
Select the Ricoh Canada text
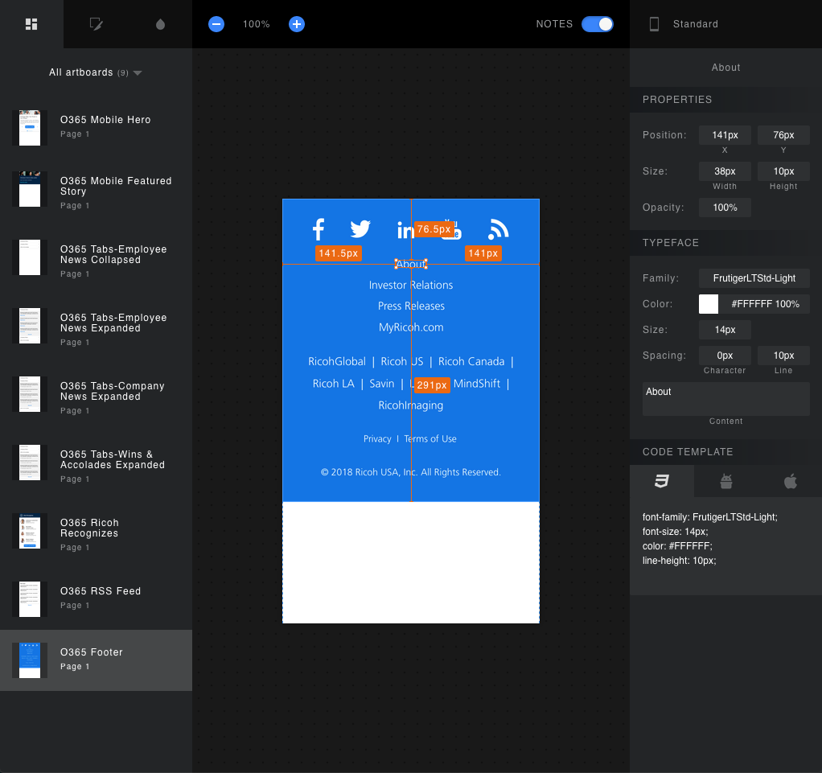[471, 362]
